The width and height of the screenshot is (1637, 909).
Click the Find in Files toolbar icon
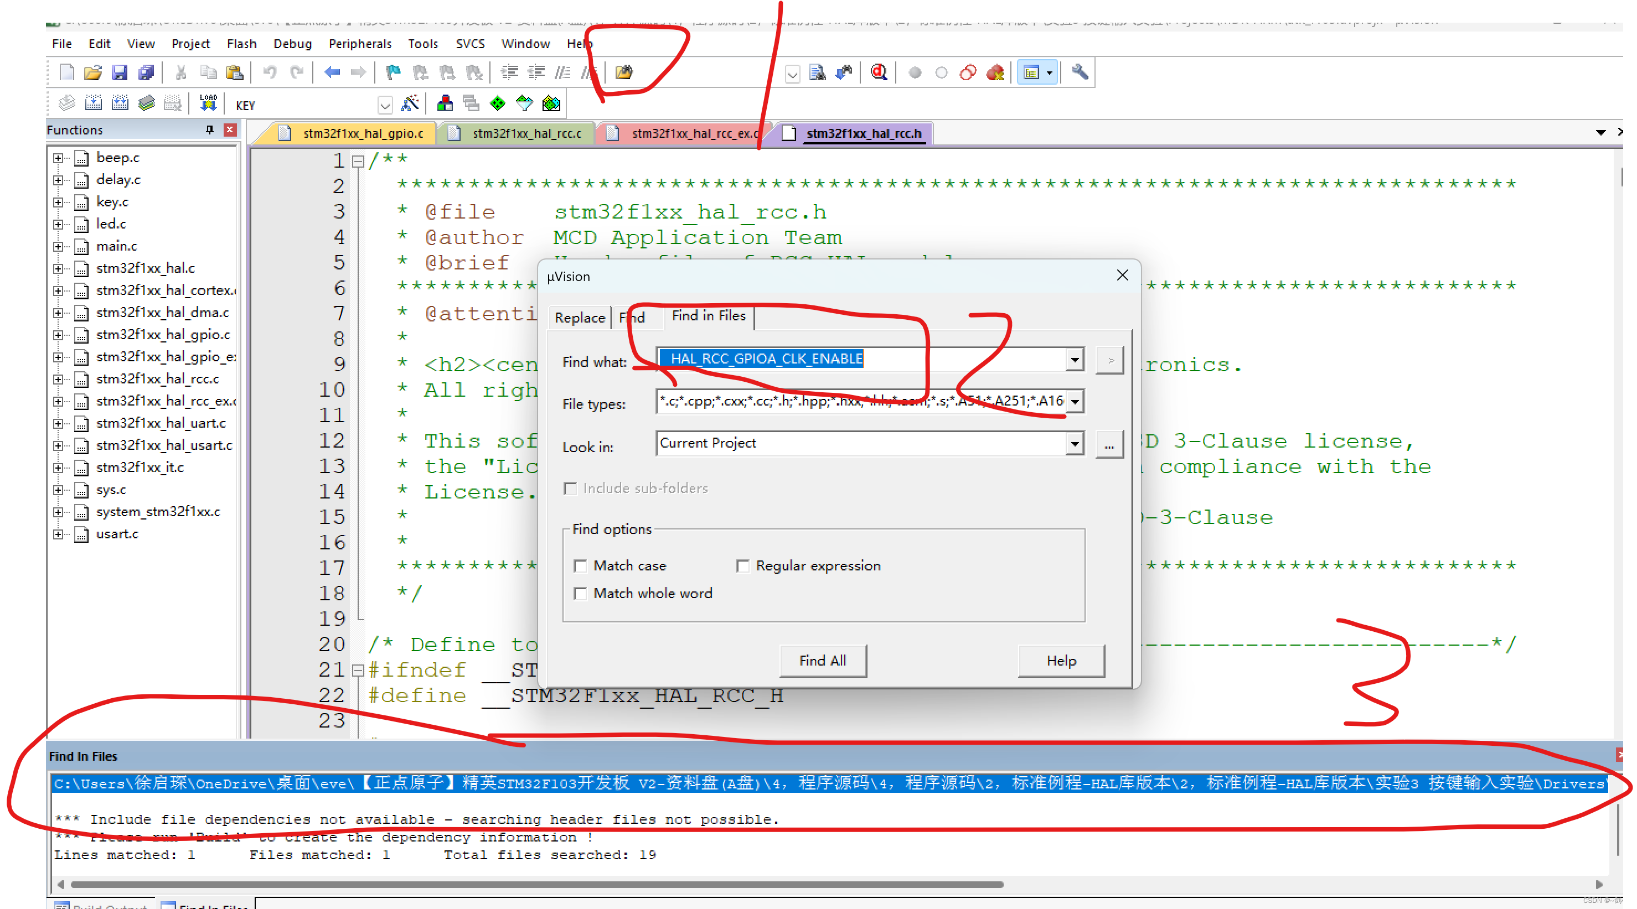(x=623, y=72)
